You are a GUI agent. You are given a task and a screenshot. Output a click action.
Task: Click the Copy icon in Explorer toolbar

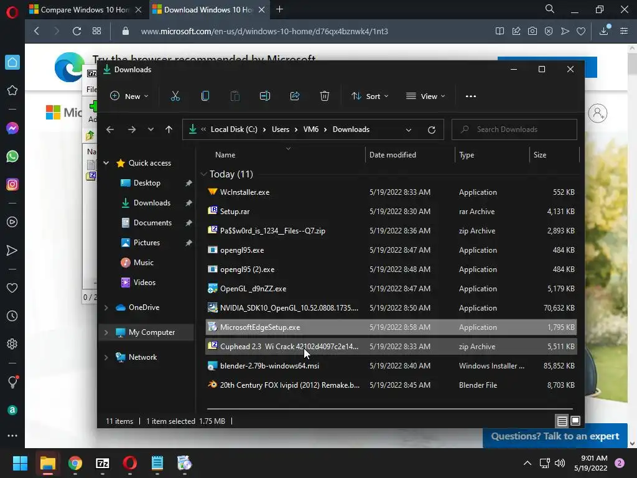205,96
